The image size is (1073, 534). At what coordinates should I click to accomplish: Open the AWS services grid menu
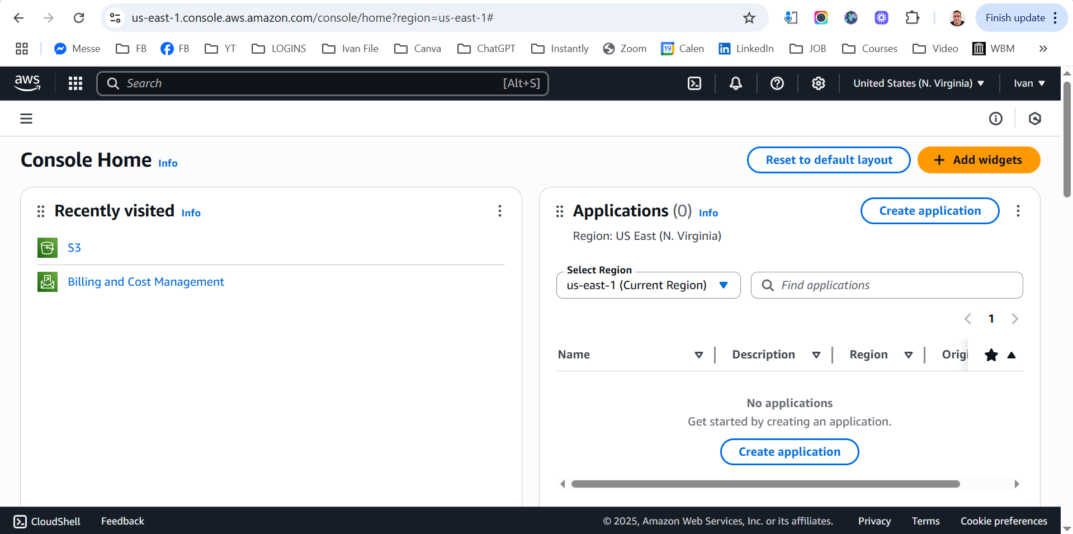coord(75,83)
